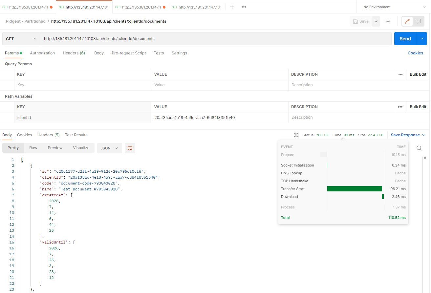Open the comments panel icon

418,21
